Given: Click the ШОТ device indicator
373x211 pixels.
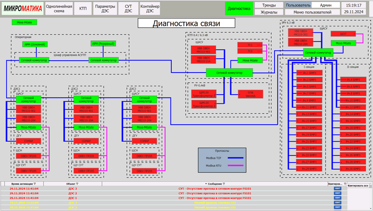Looking at the screenshot, I should tap(343, 34).
